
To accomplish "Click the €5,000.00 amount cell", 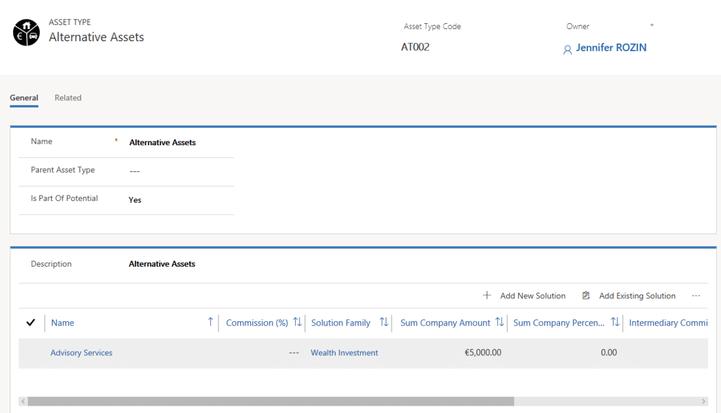I will tap(483, 353).
